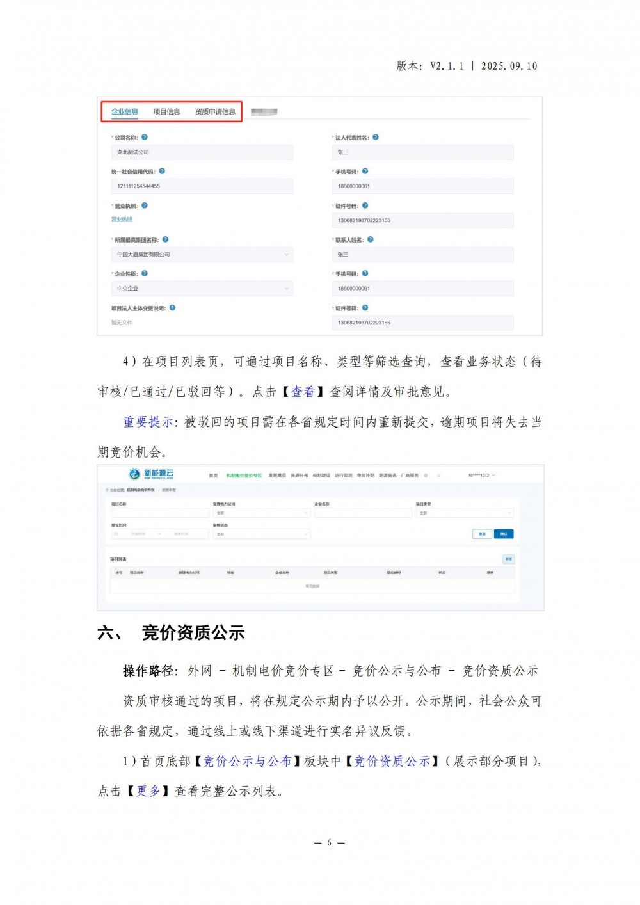
Task: Select 规划建设 in the navigation bar
Action: pyautogui.click(x=321, y=476)
